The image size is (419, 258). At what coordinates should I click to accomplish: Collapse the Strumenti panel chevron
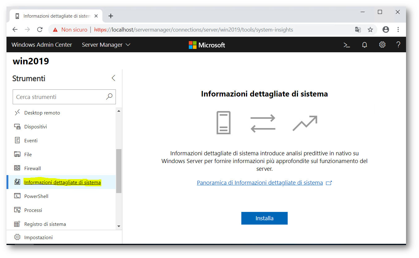click(113, 78)
